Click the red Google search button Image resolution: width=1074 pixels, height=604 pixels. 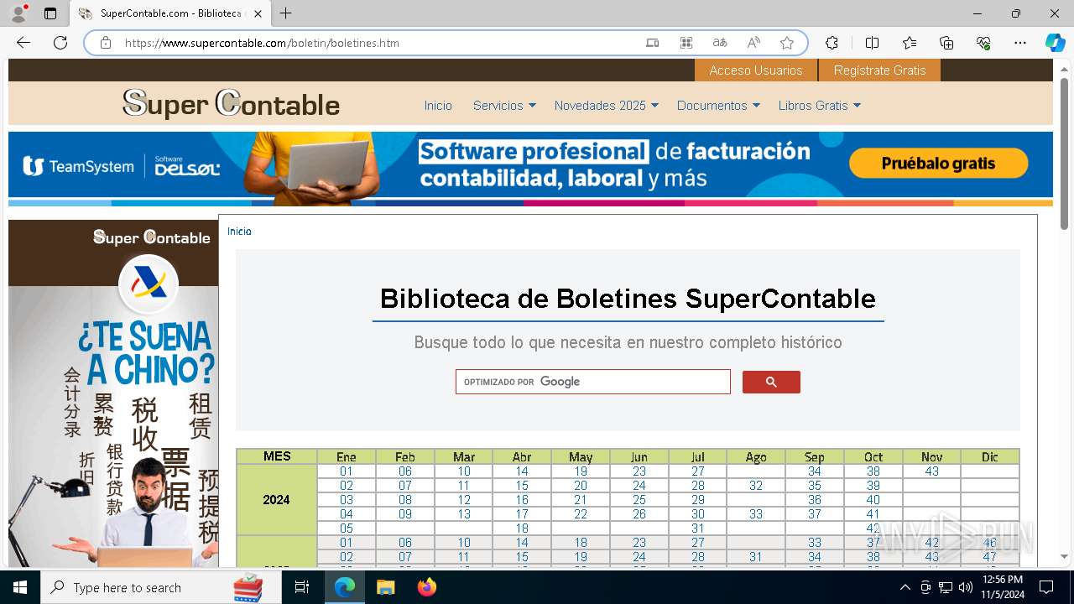pyautogui.click(x=771, y=382)
